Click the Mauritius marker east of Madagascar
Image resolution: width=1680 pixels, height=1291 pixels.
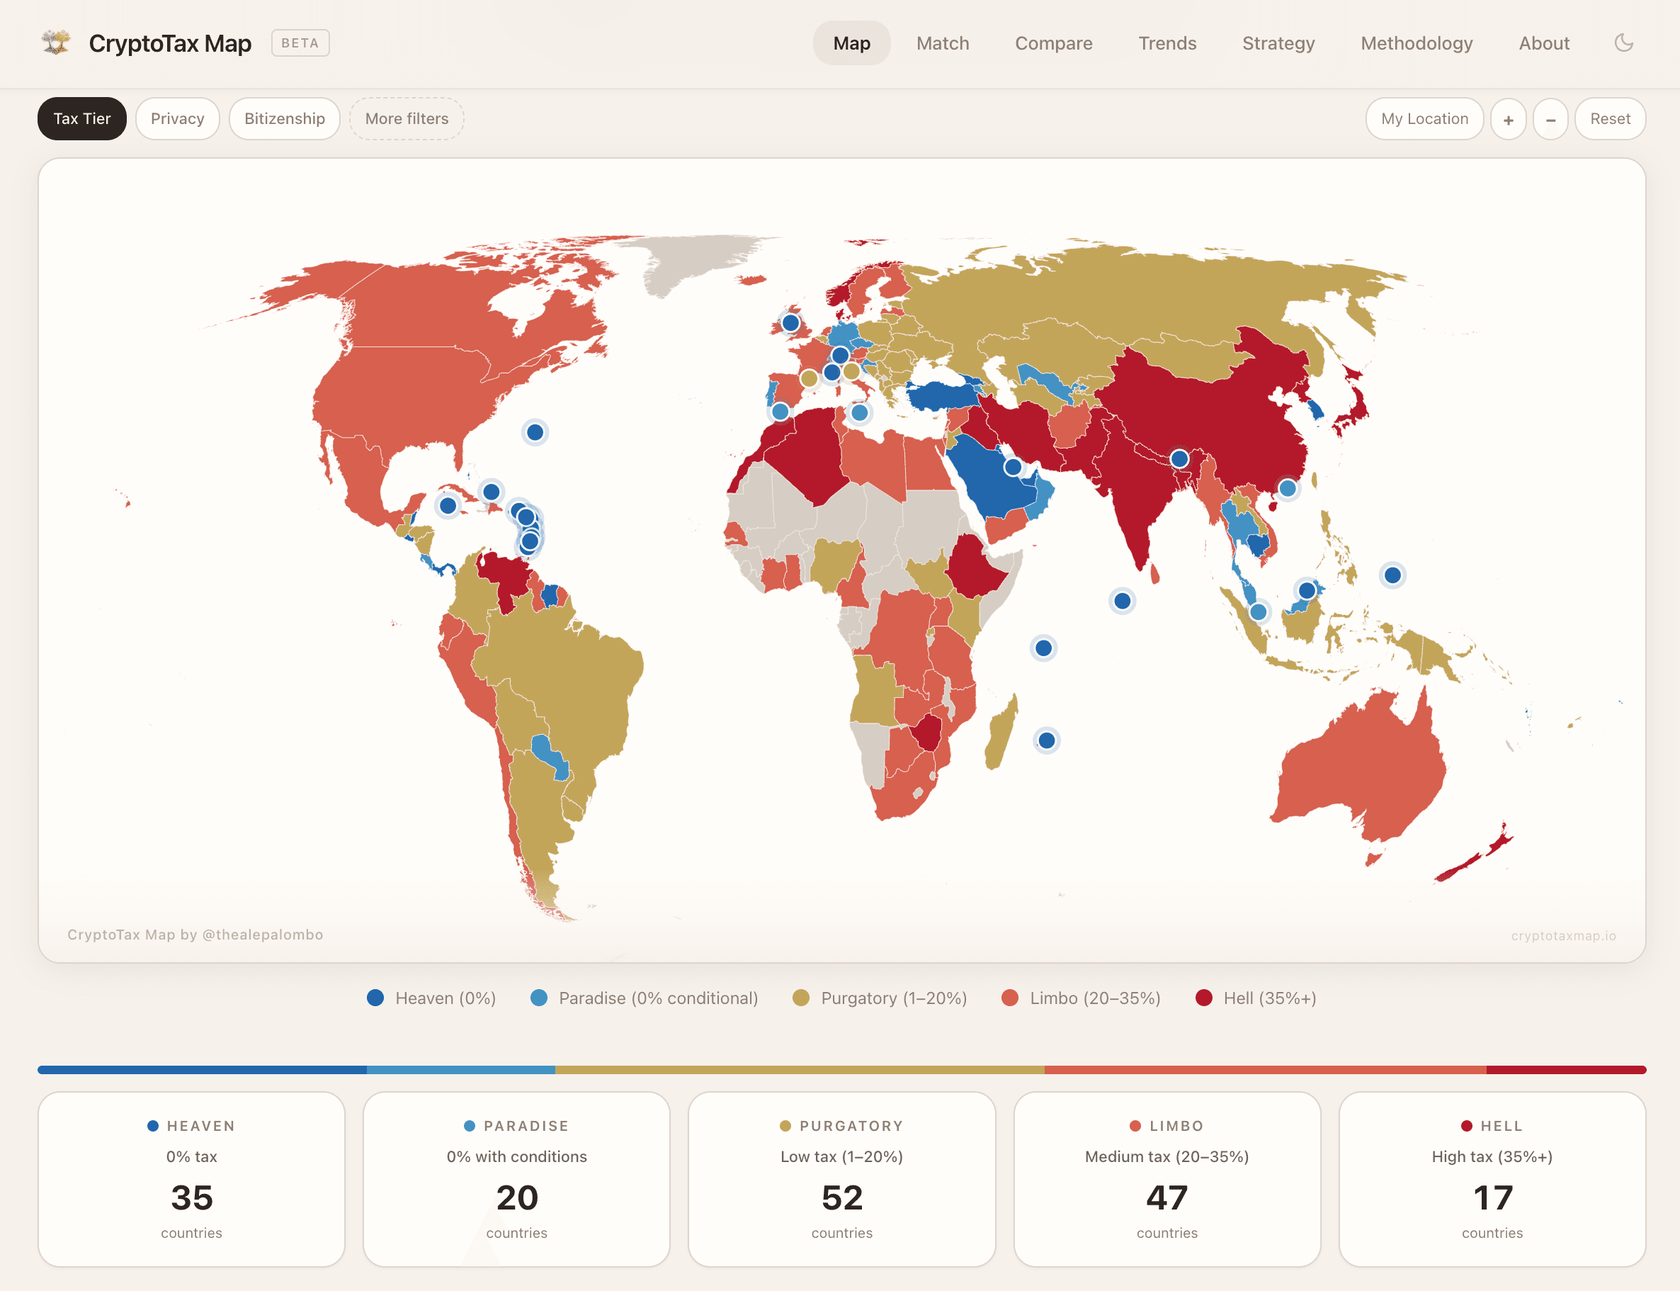(1046, 740)
